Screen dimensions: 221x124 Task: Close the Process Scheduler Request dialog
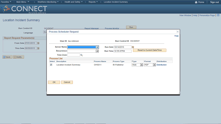coord(177,32)
